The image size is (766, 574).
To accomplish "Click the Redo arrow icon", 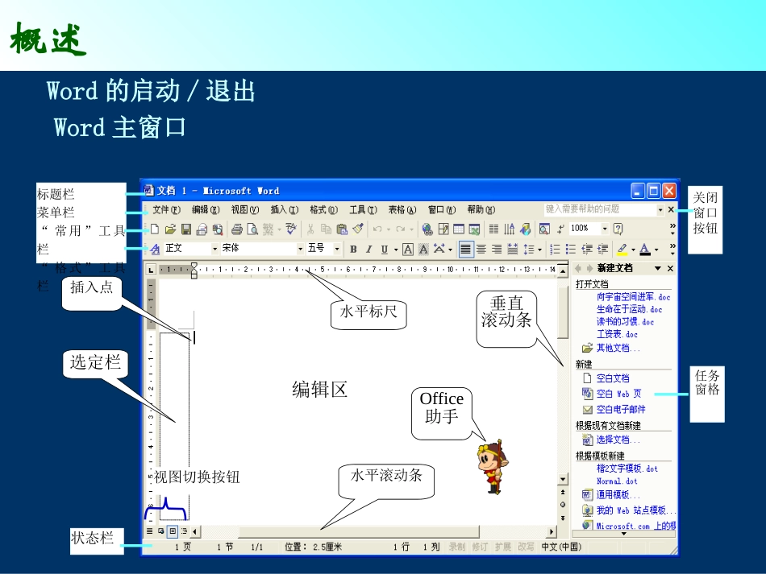I will tap(401, 229).
